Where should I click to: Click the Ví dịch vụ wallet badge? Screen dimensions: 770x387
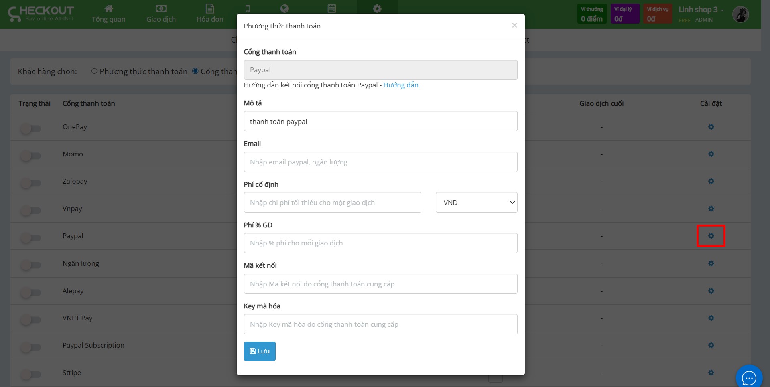coord(658,14)
